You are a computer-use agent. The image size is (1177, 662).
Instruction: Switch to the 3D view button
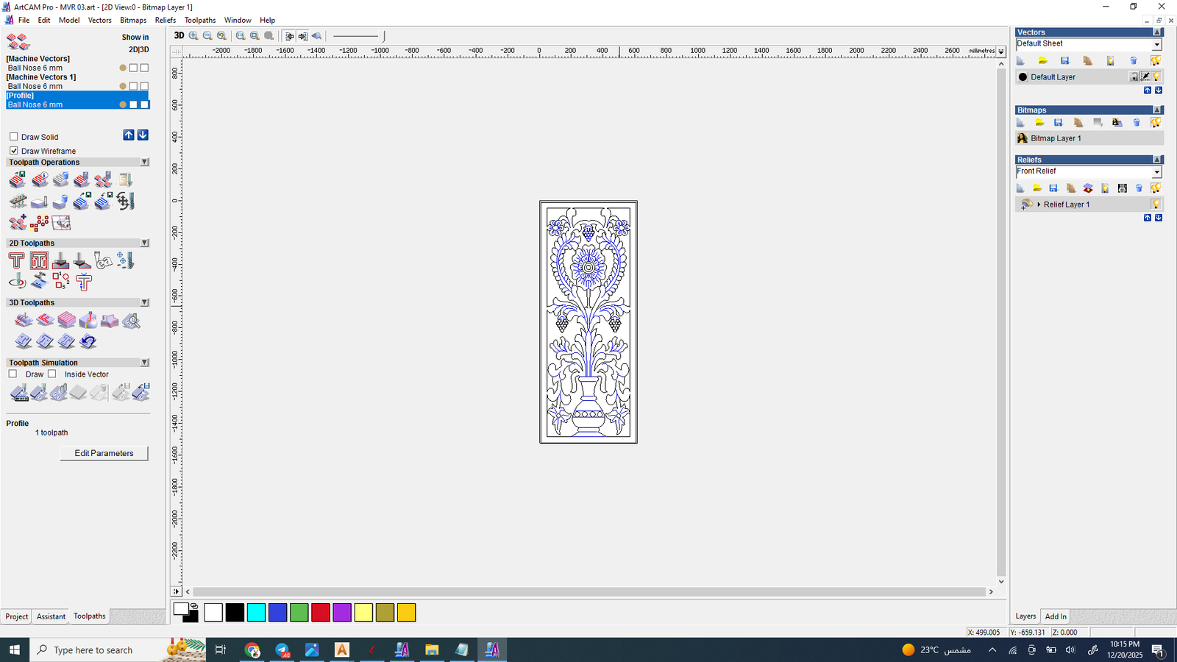tap(179, 35)
